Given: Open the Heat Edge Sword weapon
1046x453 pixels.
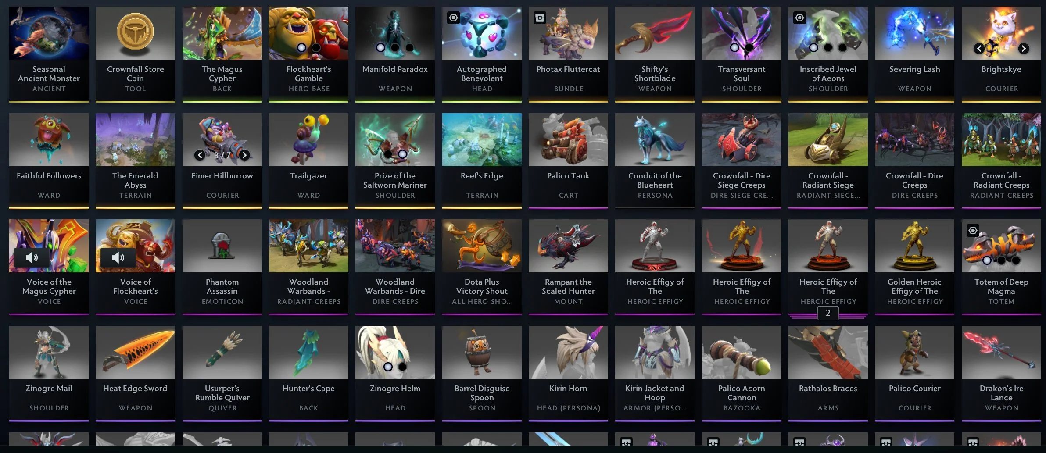Looking at the screenshot, I should click(135, 374).
